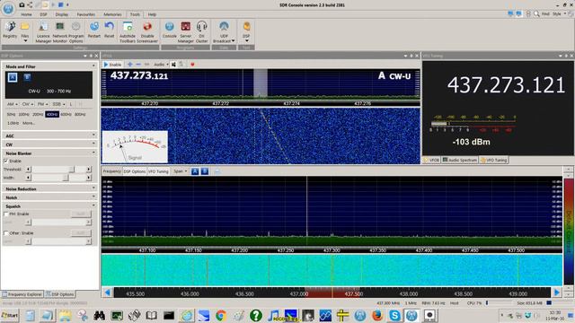The height and width of the screenshot is (323, 575).
Task: Open the Server Manager
Action: pos(186,32)
